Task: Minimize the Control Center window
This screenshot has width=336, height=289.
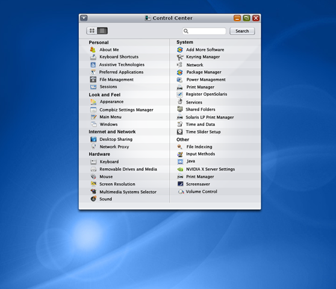Action: pyautogui.click(x=237, y=18)
